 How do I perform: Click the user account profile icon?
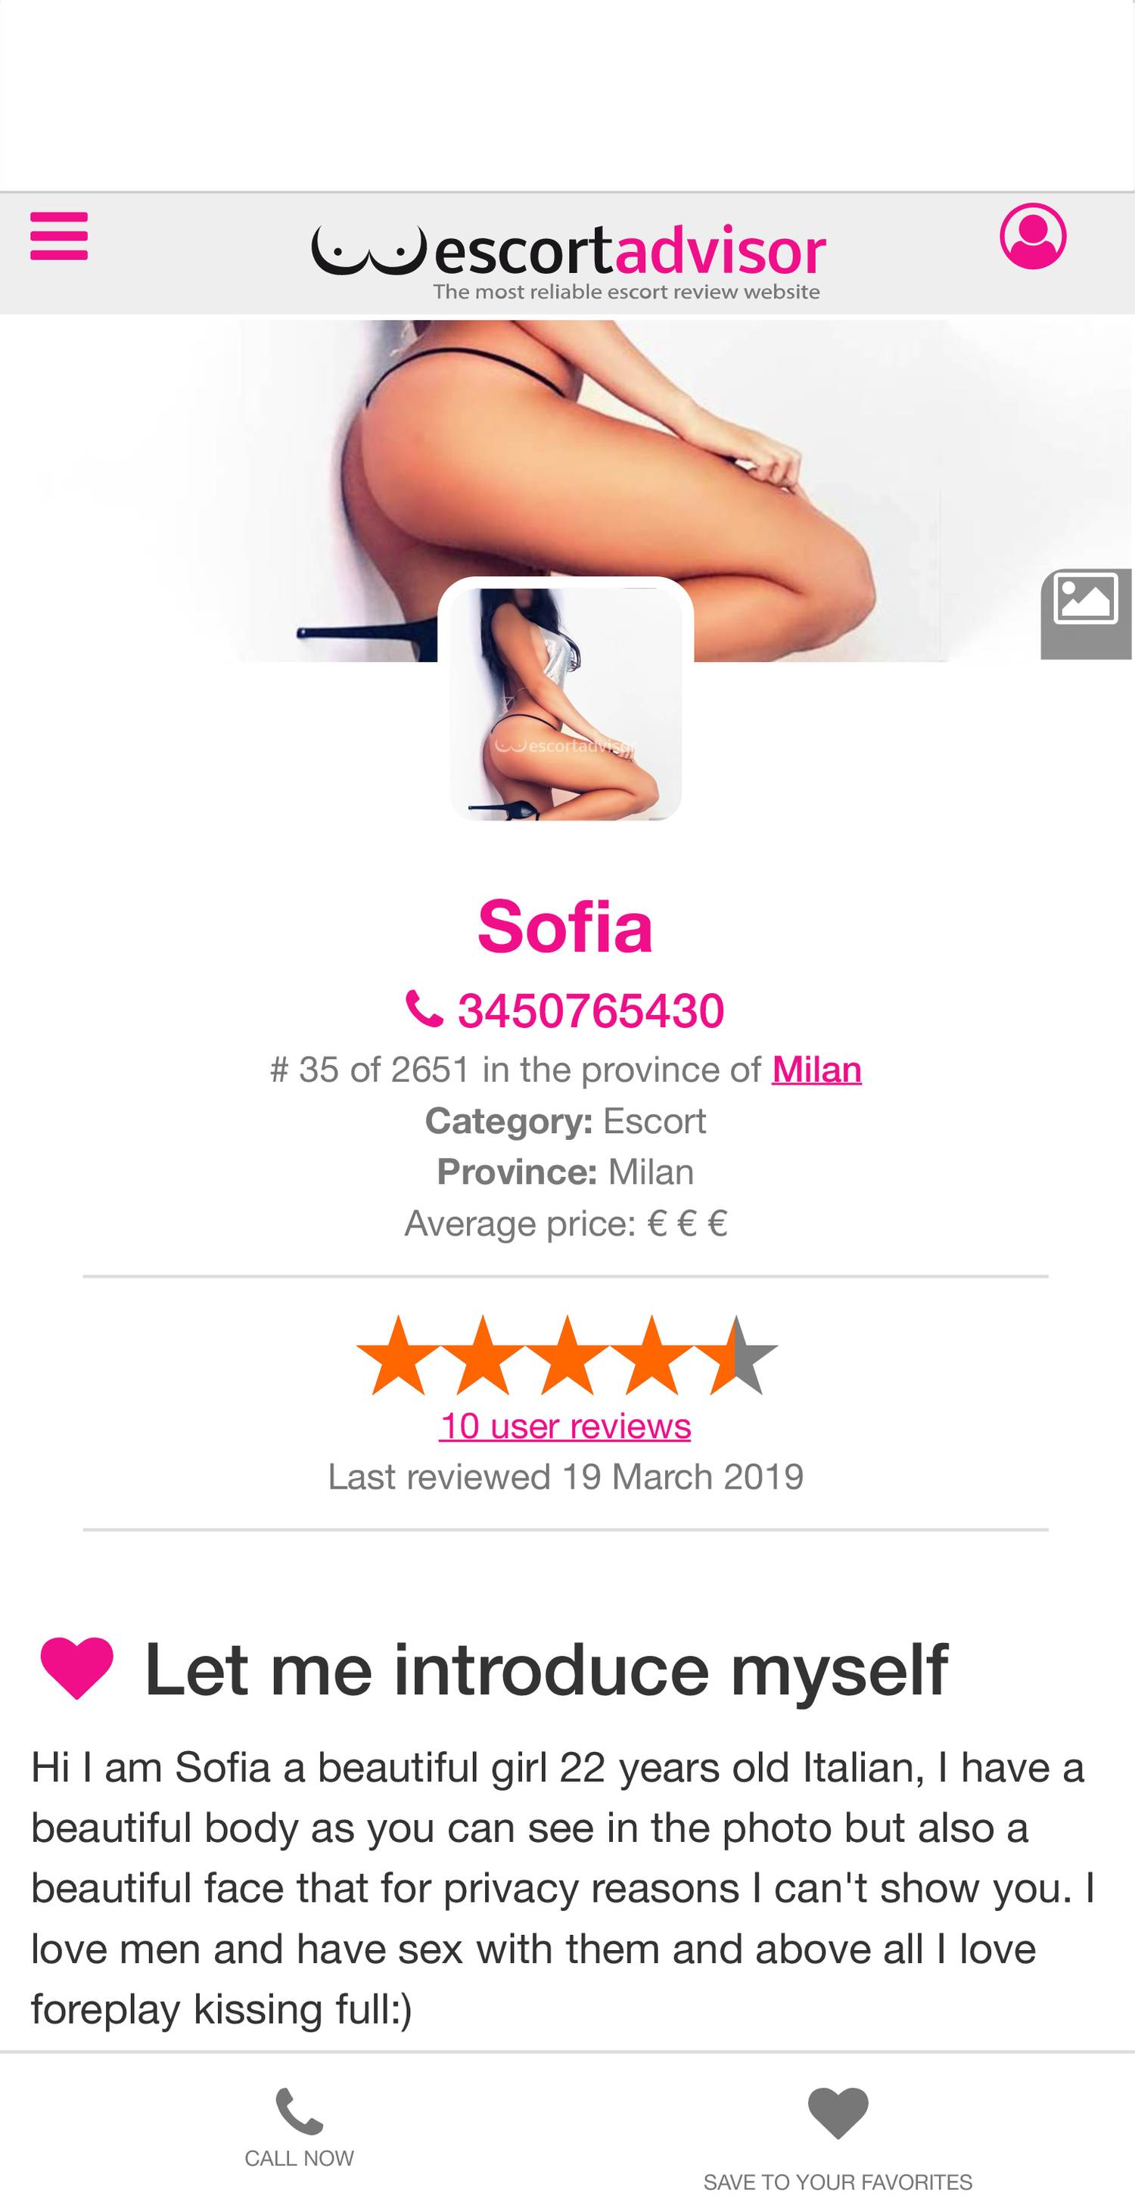[1032, 236]
